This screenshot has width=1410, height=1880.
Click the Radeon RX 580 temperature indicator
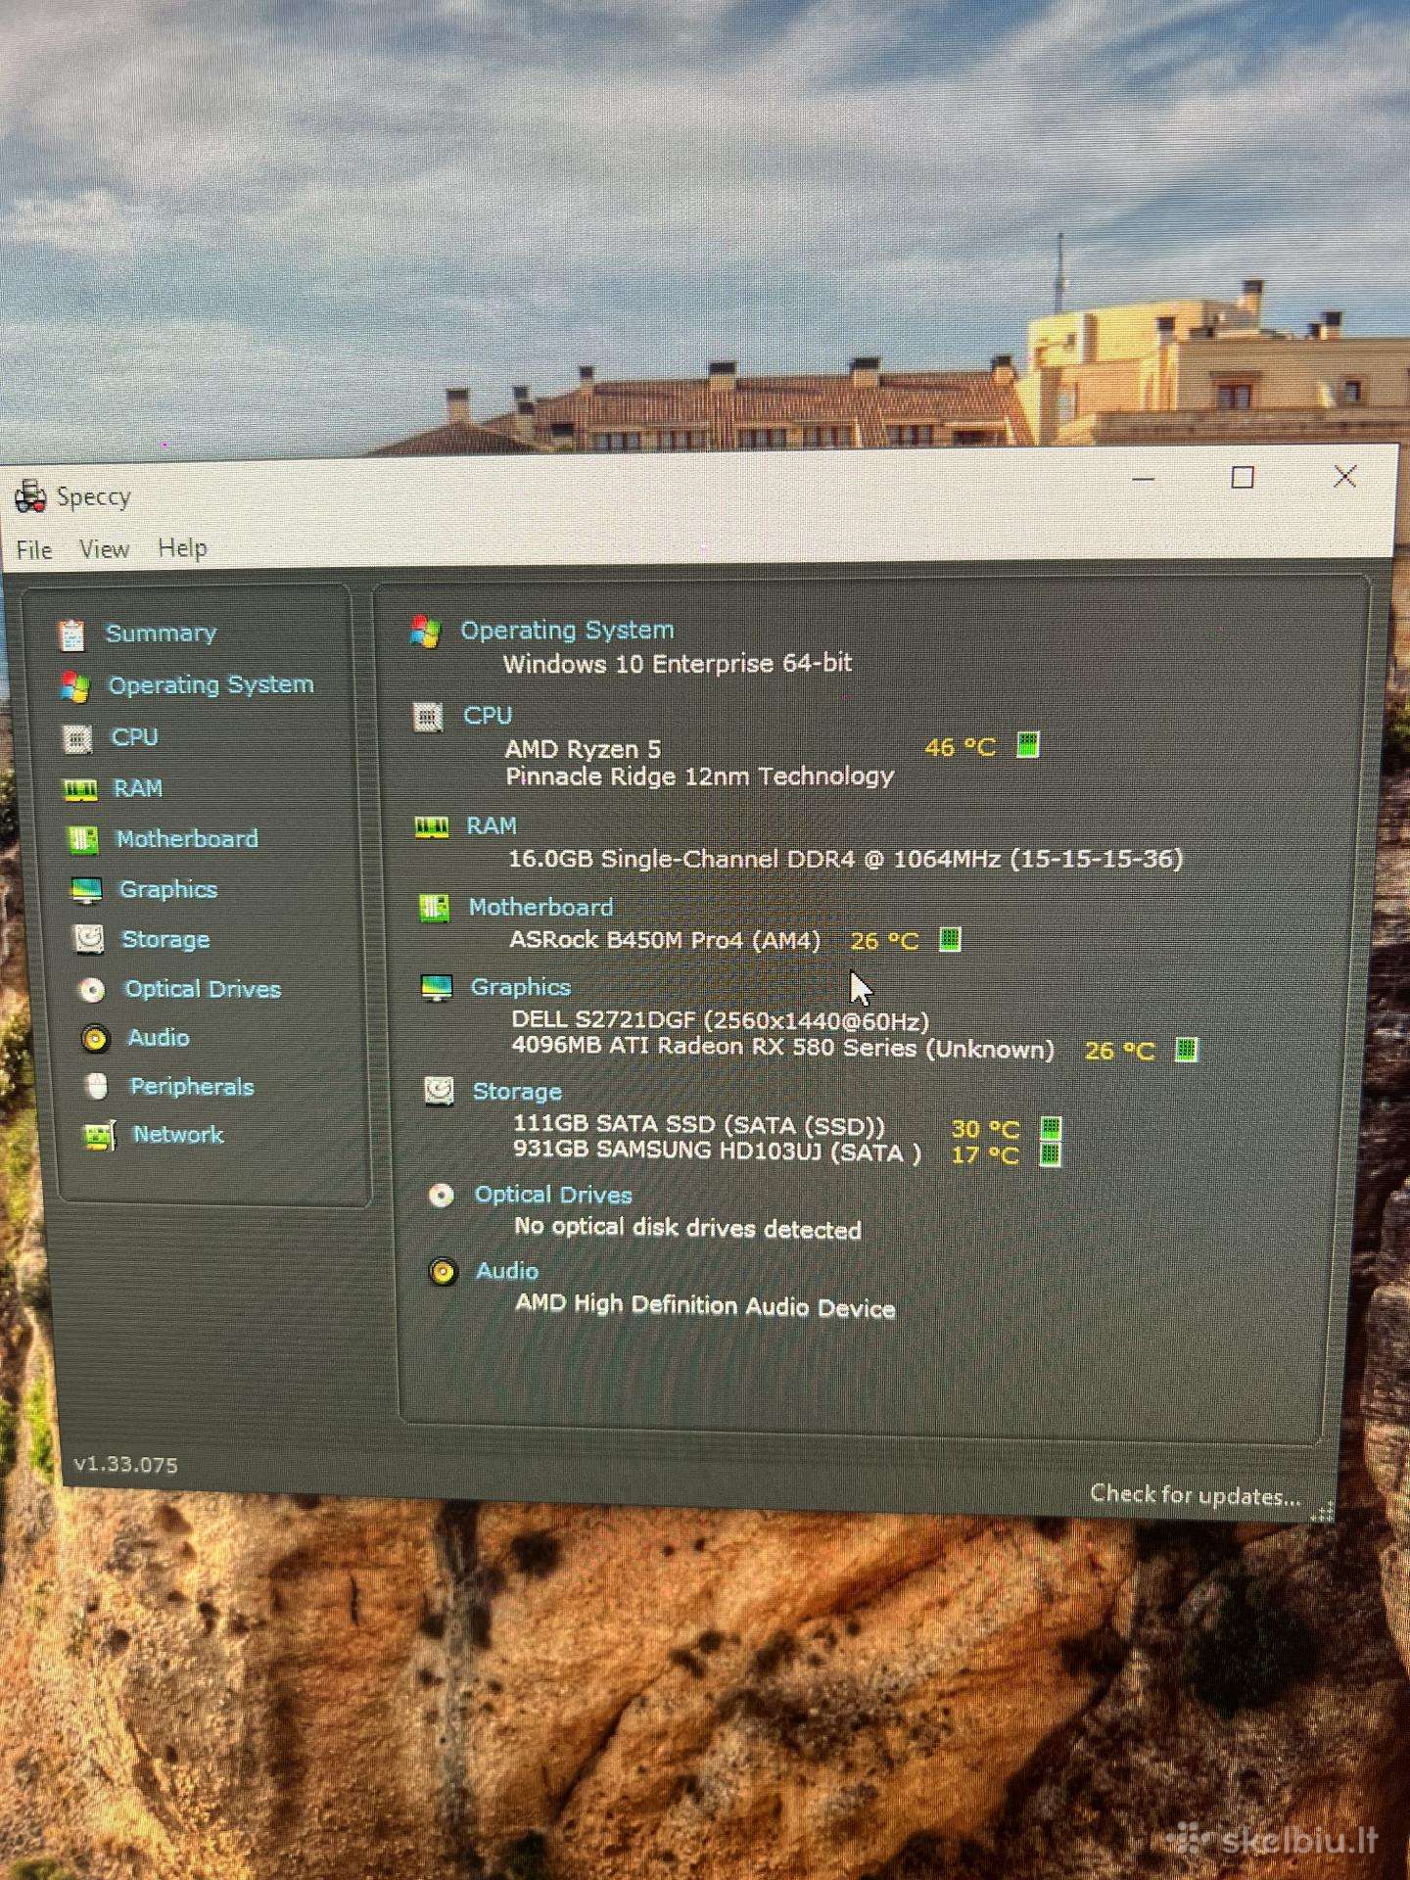pos(1186,1050)
